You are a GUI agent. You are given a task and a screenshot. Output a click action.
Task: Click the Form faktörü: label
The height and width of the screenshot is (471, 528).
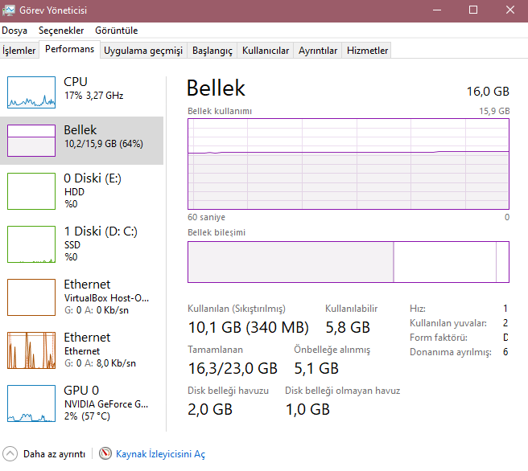439,338
